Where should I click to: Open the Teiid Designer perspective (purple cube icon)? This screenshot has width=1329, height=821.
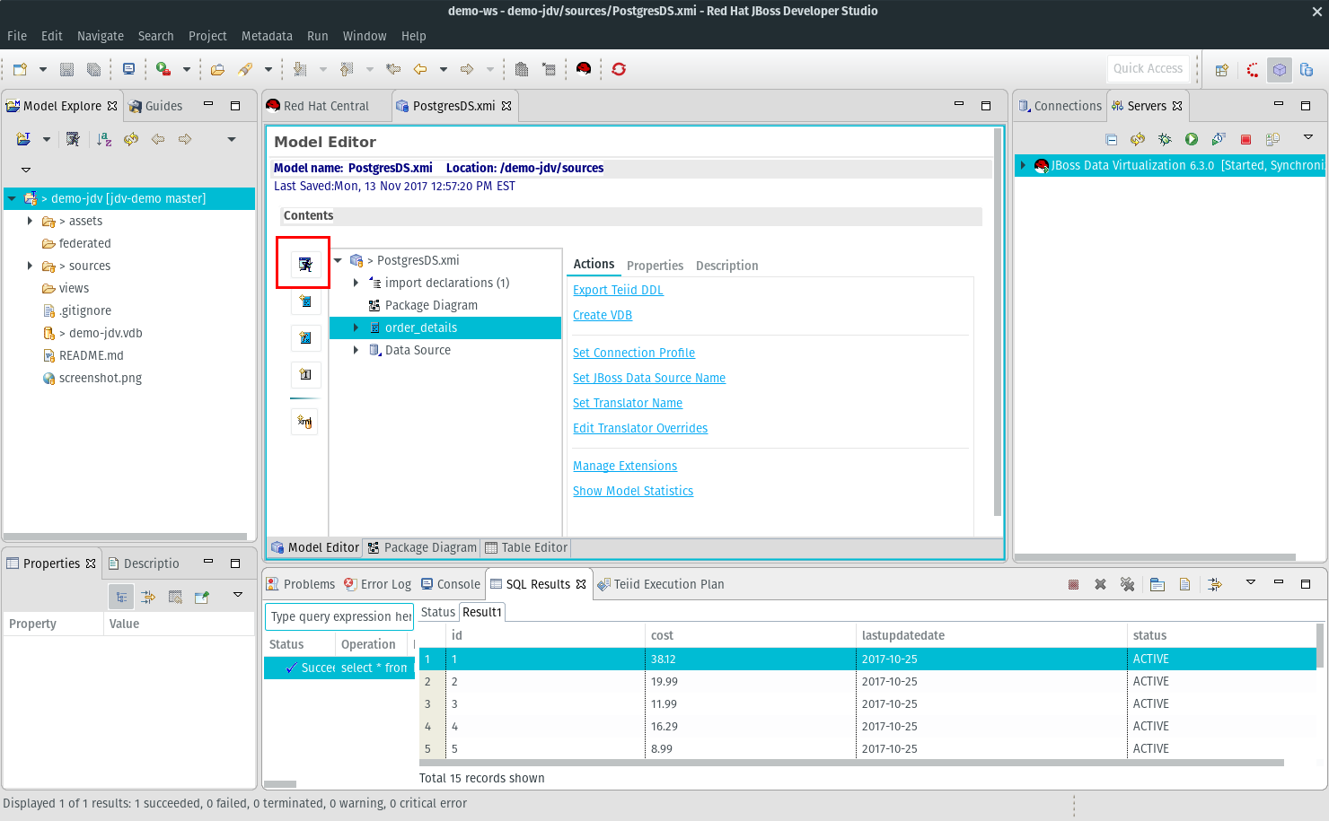(x=1280, y=69)
